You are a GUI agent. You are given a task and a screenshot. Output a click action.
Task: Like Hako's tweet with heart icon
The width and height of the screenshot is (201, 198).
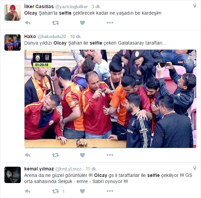click(x=82, y=155)
